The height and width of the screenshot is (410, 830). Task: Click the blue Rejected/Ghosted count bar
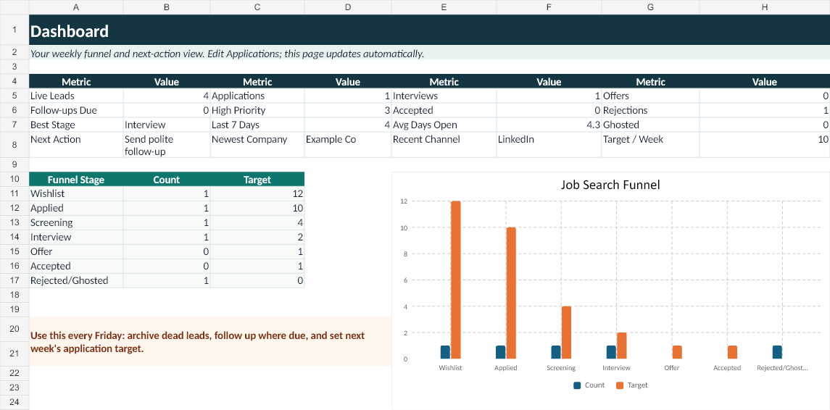pos(777,352)
